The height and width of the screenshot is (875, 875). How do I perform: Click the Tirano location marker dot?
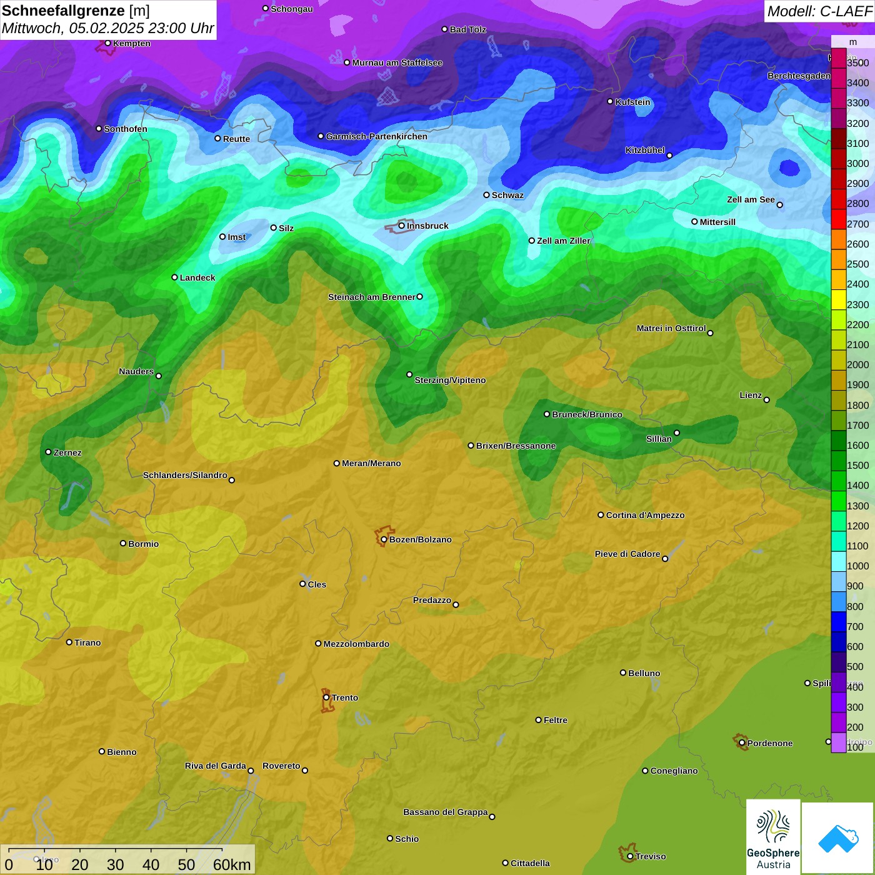click(69, 642)
